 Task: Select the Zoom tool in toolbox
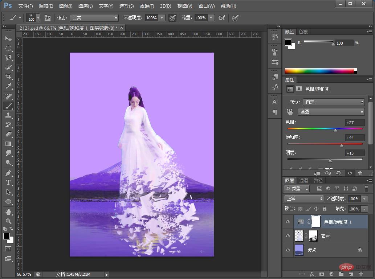pos(8,221)
